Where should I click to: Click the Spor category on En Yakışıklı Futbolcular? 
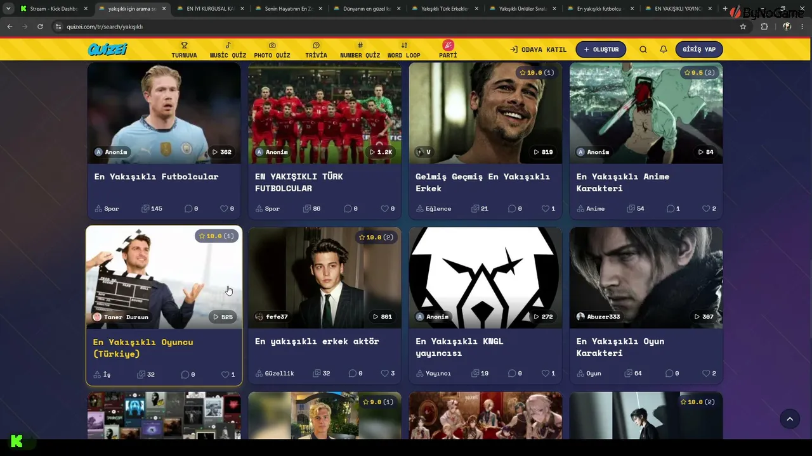(107, 208)
